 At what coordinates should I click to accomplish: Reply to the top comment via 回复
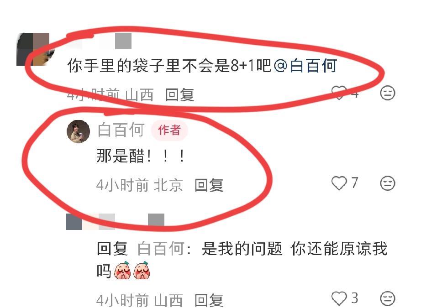179,95
